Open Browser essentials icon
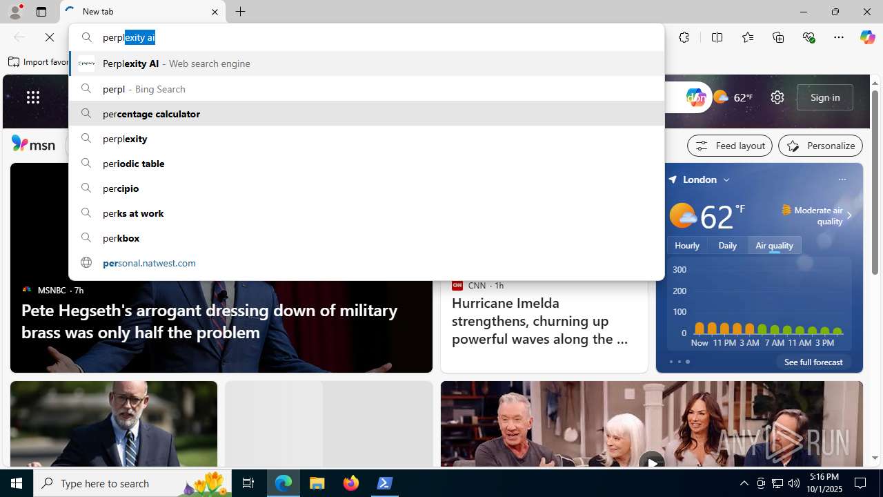 tap(808, 37)
